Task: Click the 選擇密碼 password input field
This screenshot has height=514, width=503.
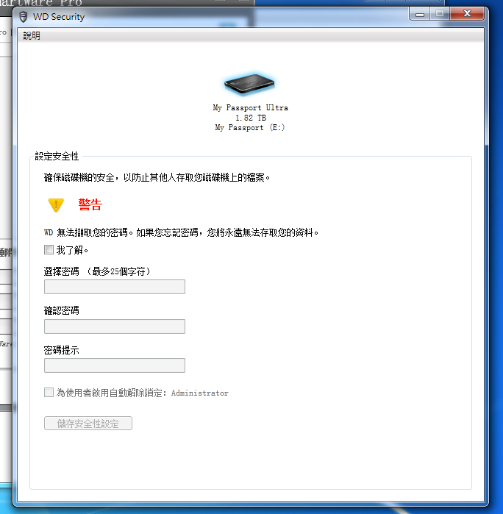Action: coord(114,287)
